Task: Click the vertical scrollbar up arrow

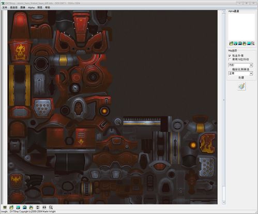Action: [224, 12]
